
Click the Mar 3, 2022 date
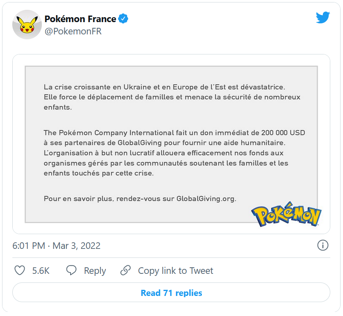(76, 246)
